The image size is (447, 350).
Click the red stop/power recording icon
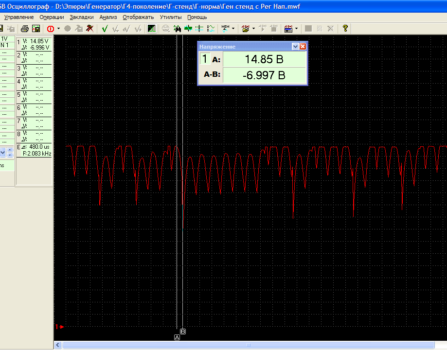(51, 29)
